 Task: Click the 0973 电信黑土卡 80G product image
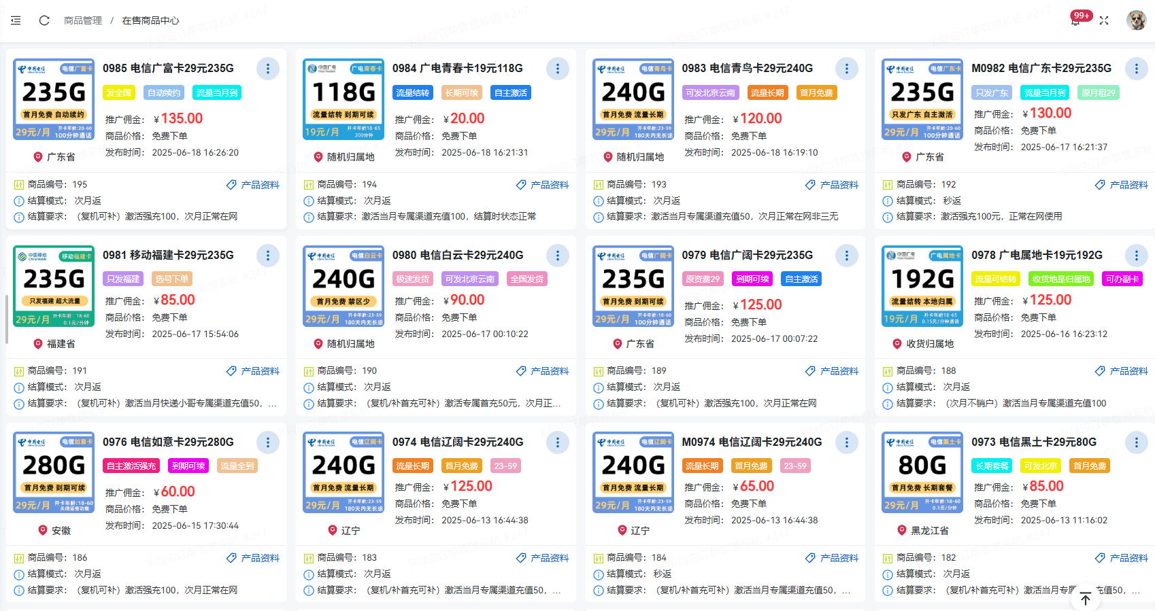922,472
